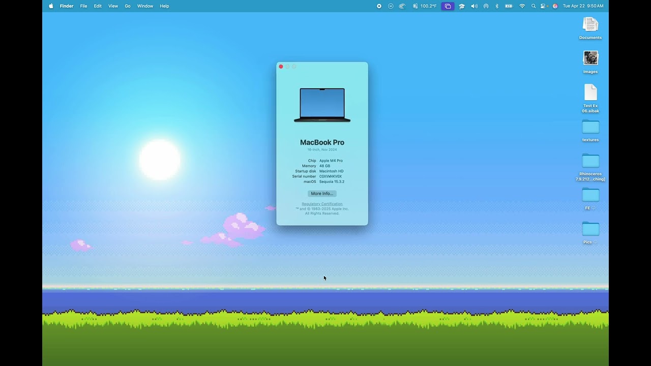651x366 pixels.
Task: Click the macOS version Sequoia 15.3.2
Action: click(x=332, y=181)
